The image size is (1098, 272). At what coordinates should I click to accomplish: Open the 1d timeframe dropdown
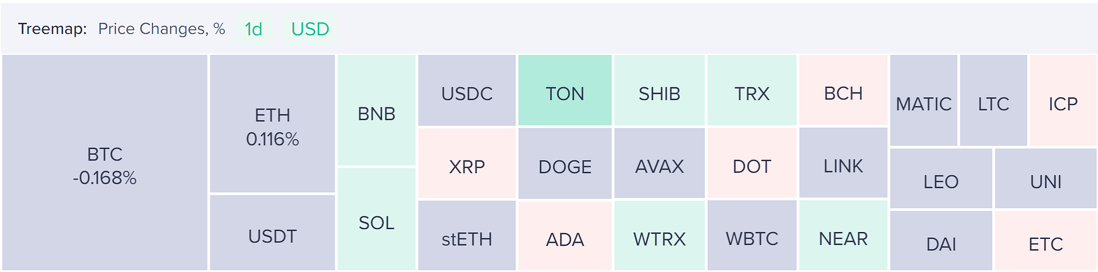(x=253, y=29)
